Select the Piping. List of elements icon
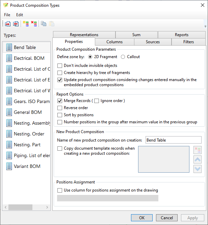 pyautogui.click(x=9, y=155)
